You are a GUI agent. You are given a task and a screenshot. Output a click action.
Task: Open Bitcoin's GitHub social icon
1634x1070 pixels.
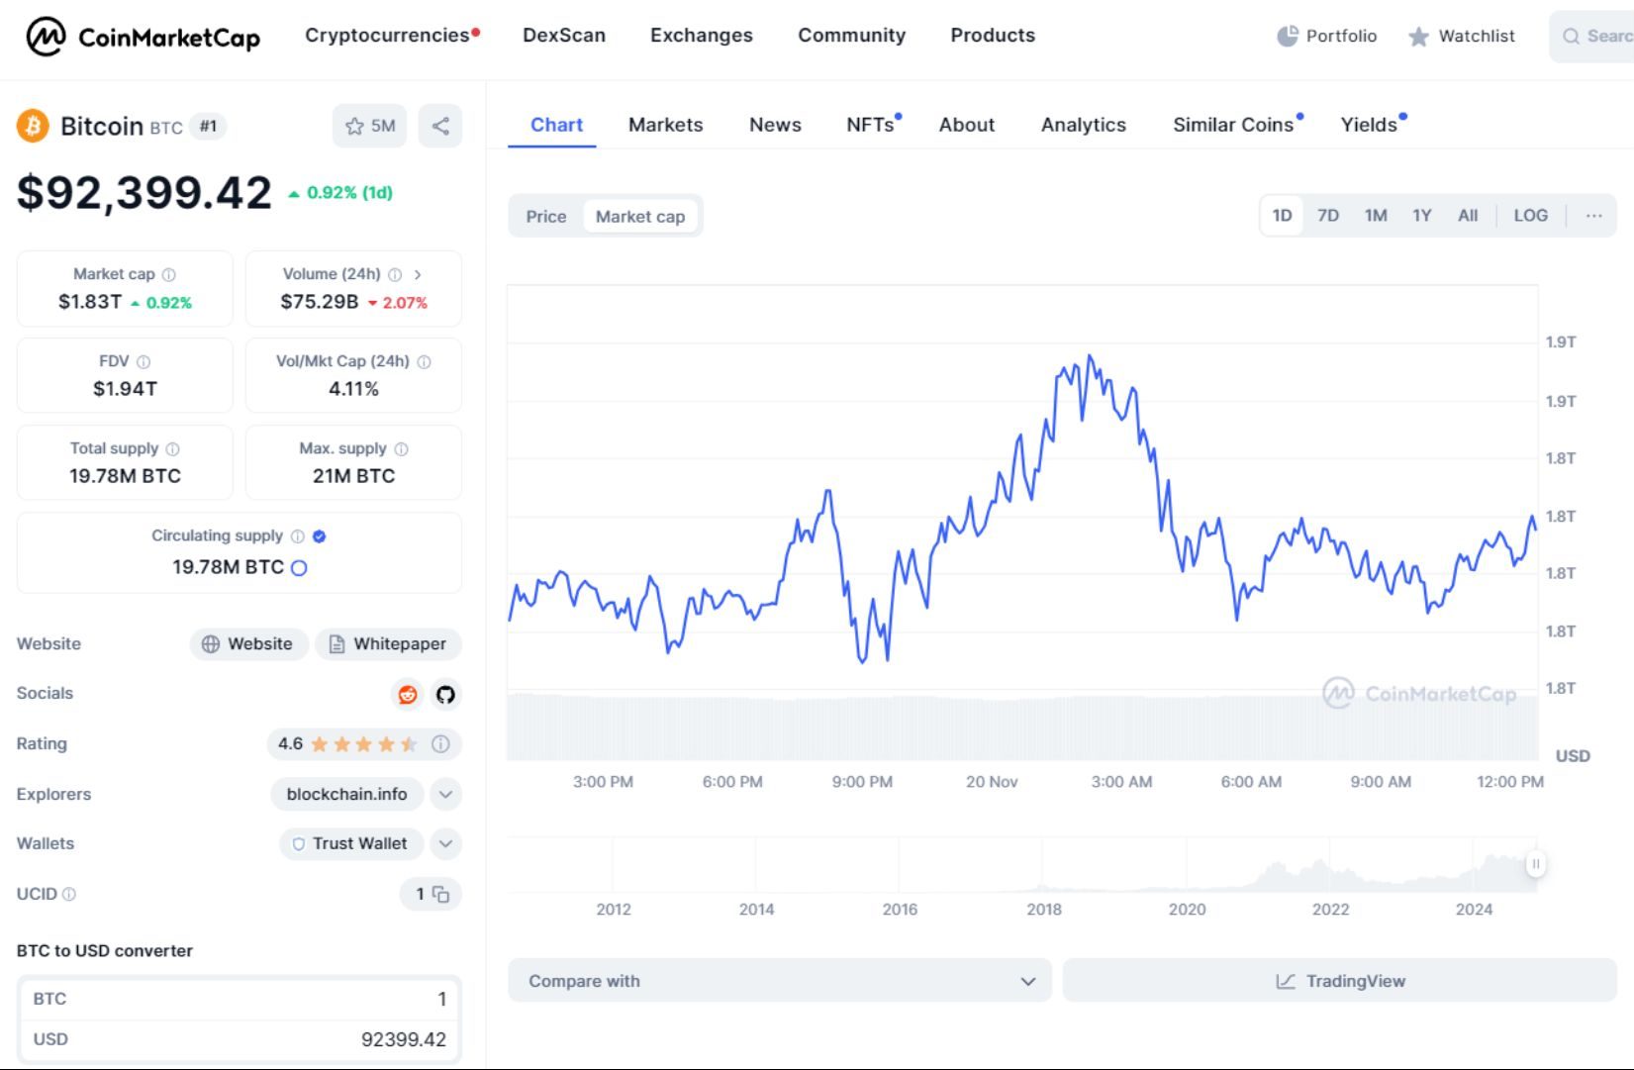[445, 695]
